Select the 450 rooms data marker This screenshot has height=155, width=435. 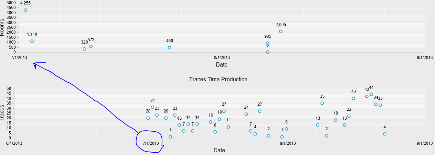tap(170, 48)
